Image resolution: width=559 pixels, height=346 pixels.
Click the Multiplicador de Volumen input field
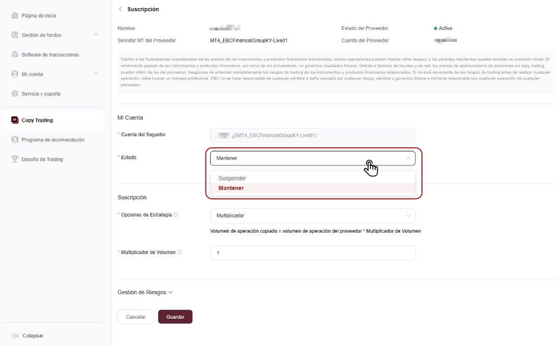tap(312, 253)
